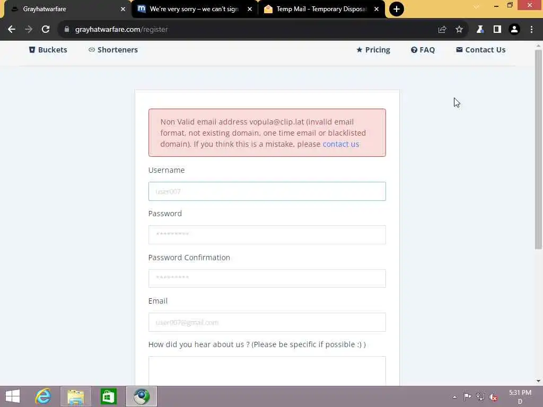
Task: Open the Chrome labs flask icon
Action: coord(480,30)
